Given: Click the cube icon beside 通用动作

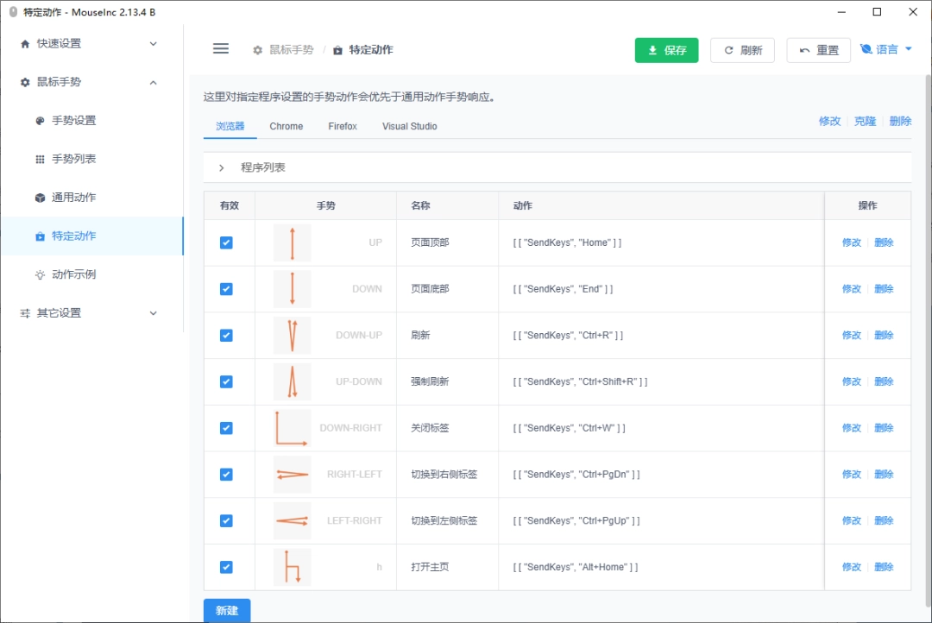Looking at the screenshot, I should point(40,198).
